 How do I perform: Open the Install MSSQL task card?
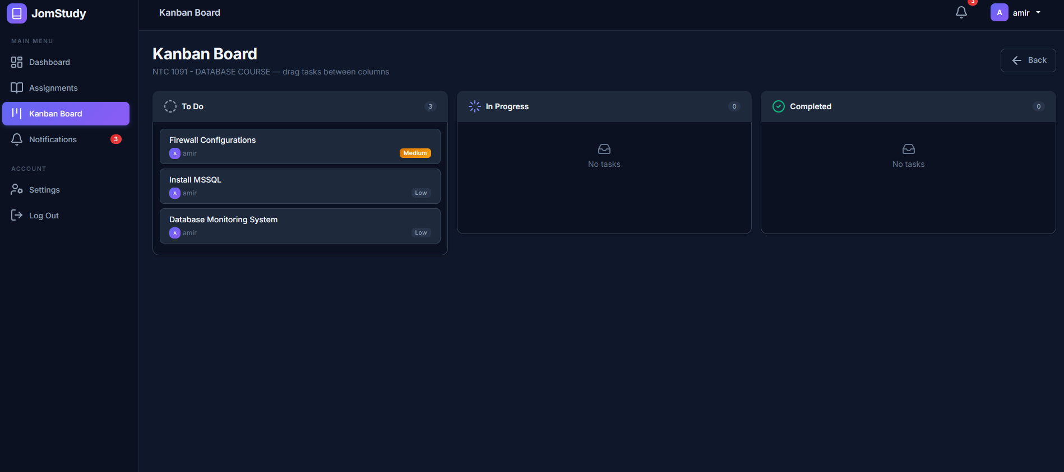pos(300,186)
